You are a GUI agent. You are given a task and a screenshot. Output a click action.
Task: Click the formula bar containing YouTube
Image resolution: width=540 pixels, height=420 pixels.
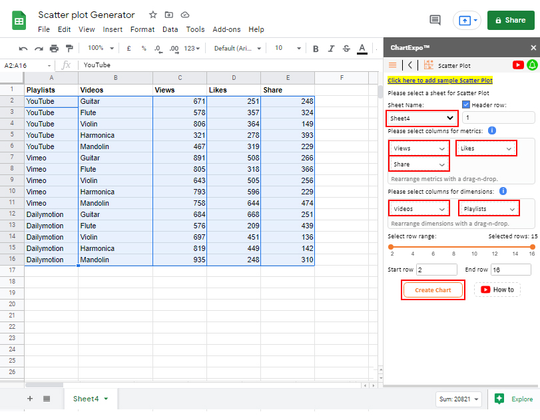(x=227, y=65)
